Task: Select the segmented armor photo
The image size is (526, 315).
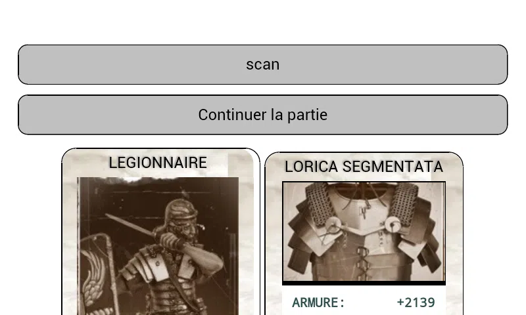Action: pyautogui.click(x=364, y=231)
